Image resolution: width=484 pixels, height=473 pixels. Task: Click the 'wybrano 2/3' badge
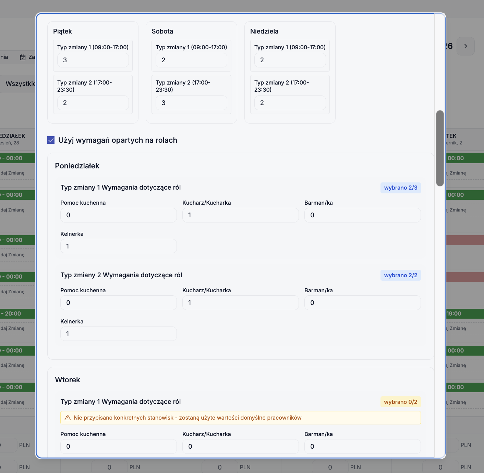(401, 188)
